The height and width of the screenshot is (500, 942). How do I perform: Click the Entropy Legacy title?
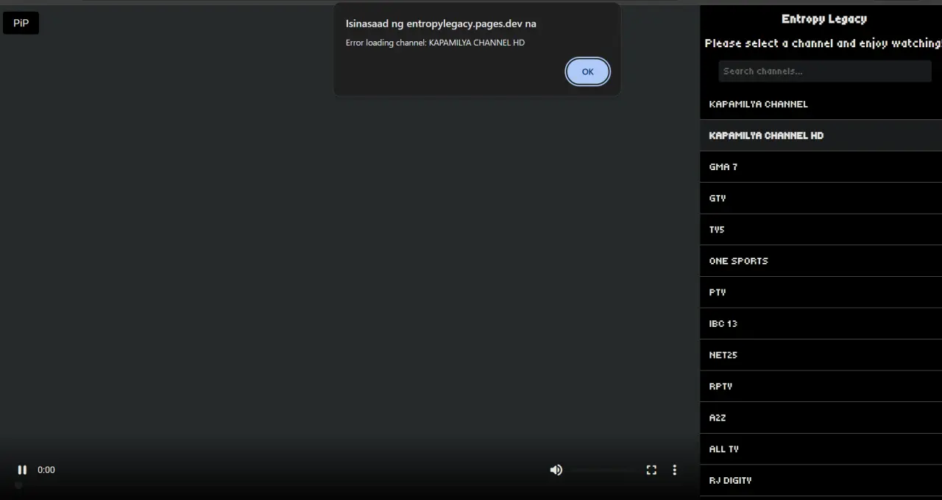click(824, 19)
